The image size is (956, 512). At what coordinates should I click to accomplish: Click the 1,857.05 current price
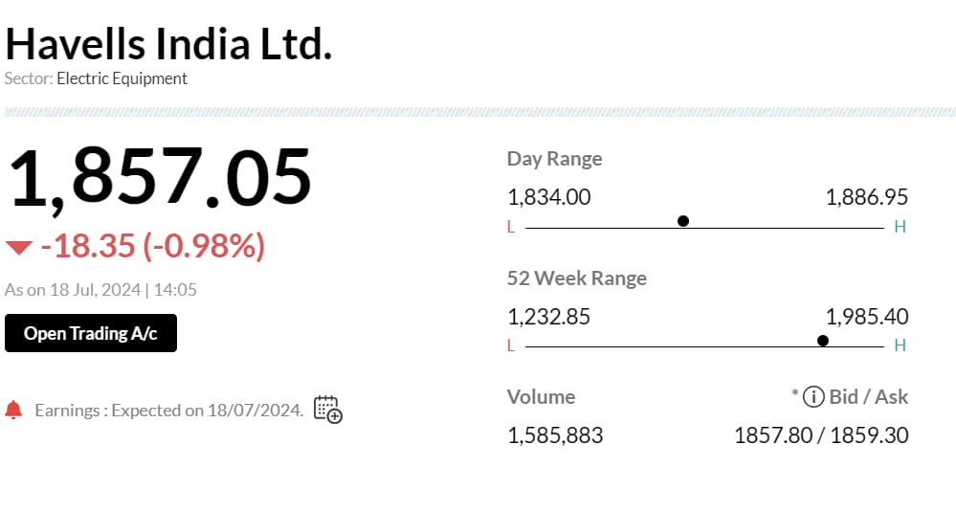161,178
